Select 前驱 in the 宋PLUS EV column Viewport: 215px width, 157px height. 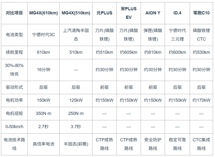coord(129,87)
